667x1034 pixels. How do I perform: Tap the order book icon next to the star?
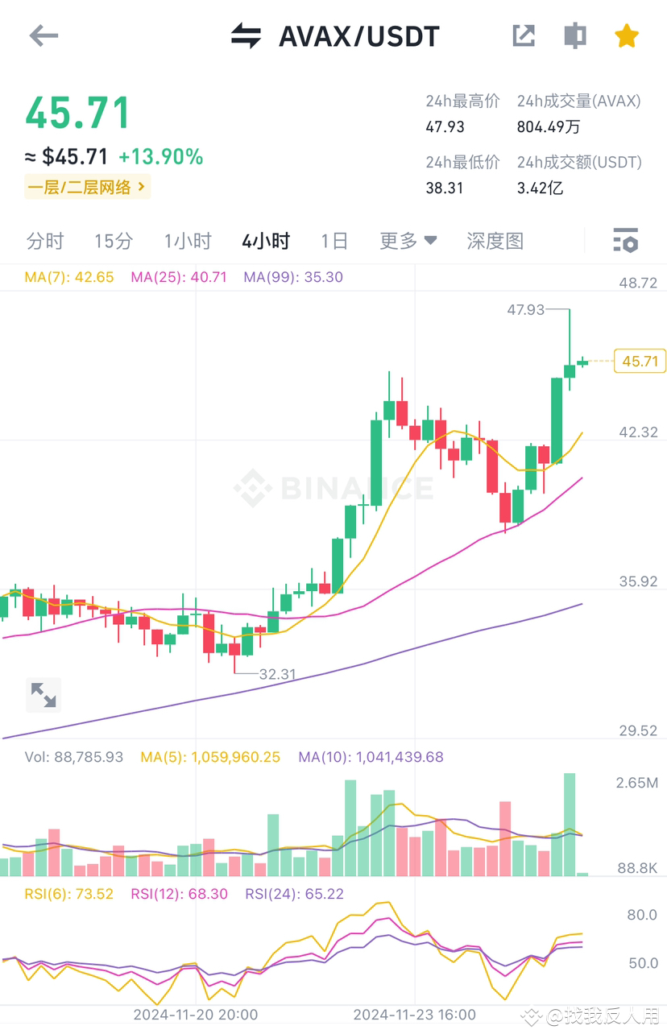click(574, 35)
